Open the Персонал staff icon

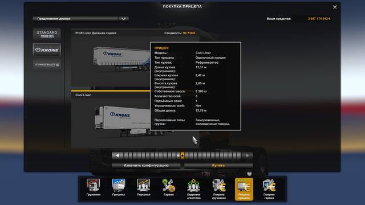click(143, 187)
